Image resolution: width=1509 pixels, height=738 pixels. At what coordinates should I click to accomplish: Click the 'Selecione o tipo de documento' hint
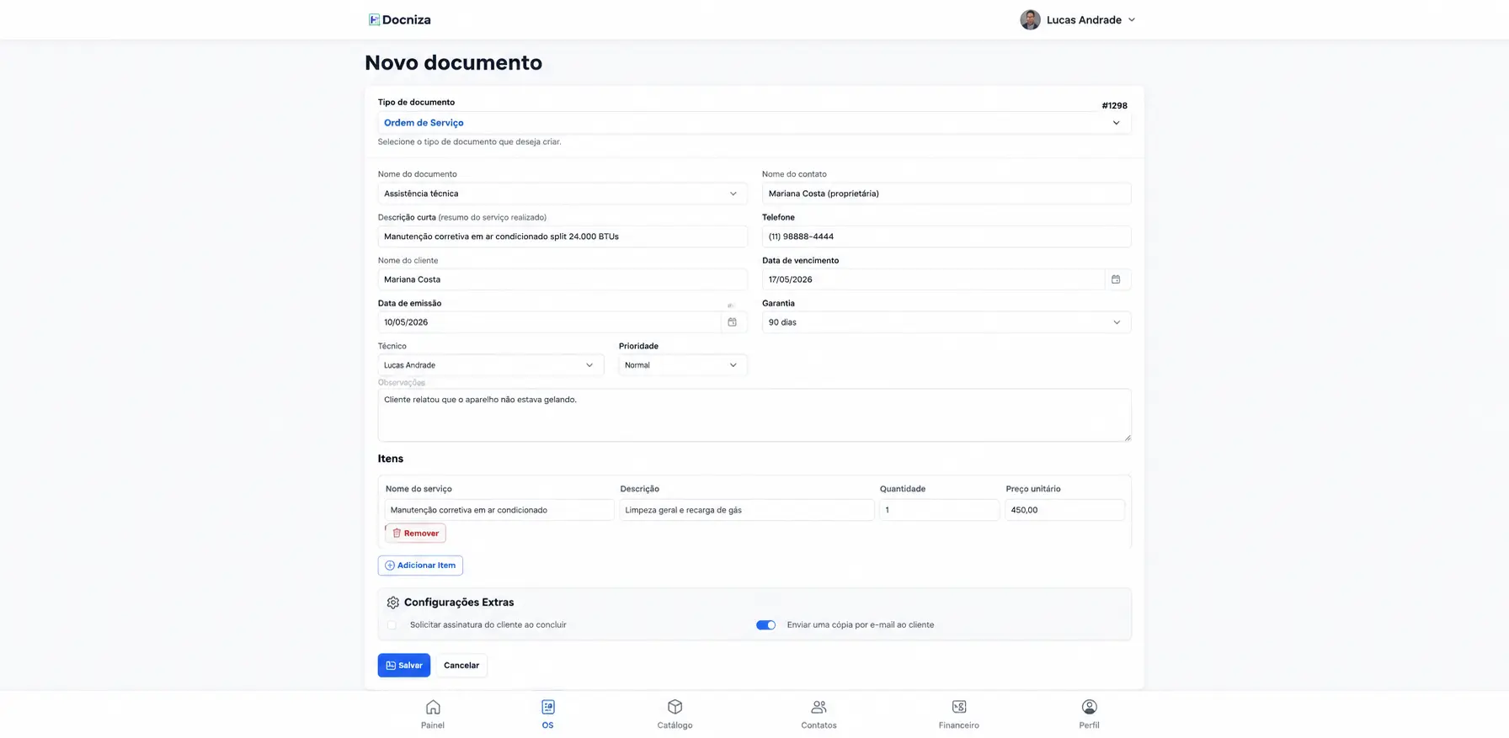coord(469,141)
